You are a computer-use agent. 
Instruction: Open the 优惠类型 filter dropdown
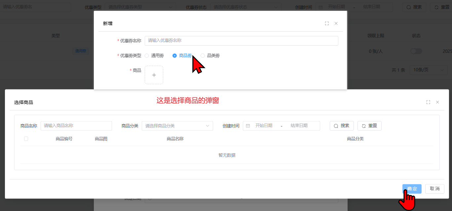click(x=140, y=7)
